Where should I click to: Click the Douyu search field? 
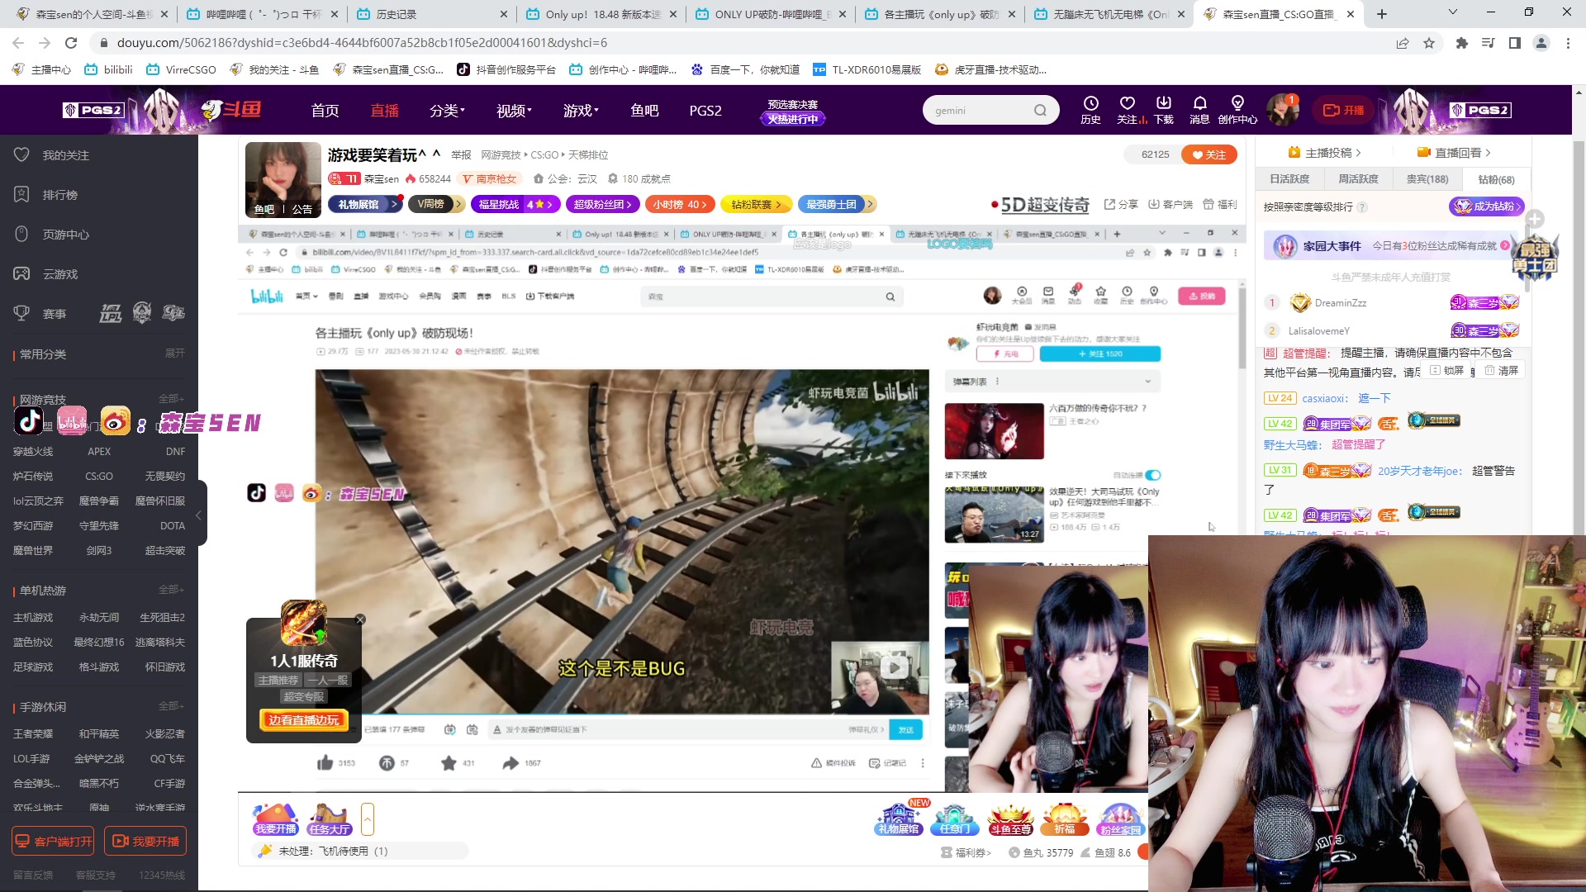click(979, 111)
